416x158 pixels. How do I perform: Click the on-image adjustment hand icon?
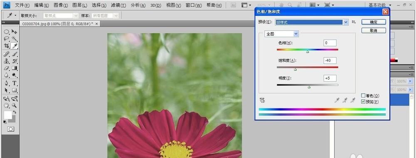click(x=262, y=100)
